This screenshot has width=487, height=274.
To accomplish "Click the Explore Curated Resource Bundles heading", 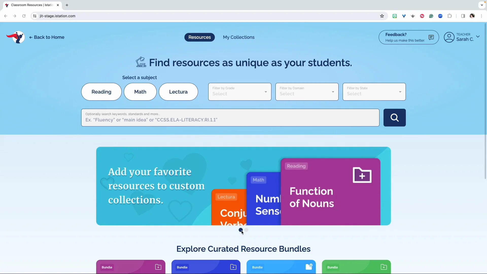I will tap(243, 249).
